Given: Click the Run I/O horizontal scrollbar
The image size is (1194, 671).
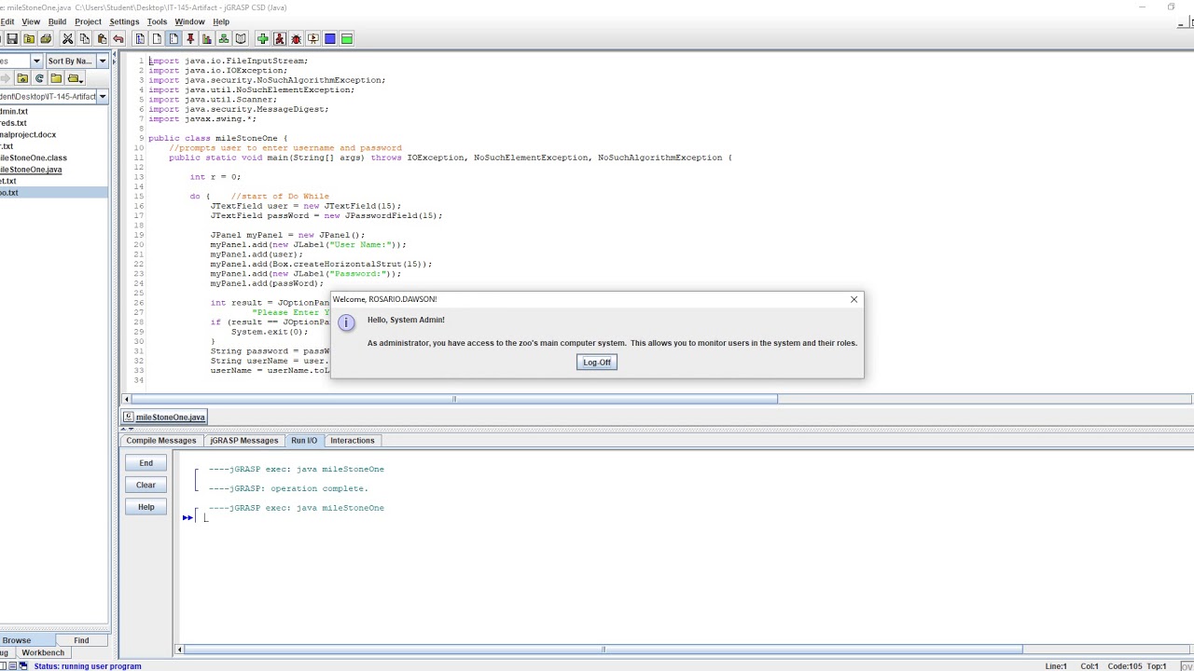Looking at the screenshot, I should click(603, 650).
